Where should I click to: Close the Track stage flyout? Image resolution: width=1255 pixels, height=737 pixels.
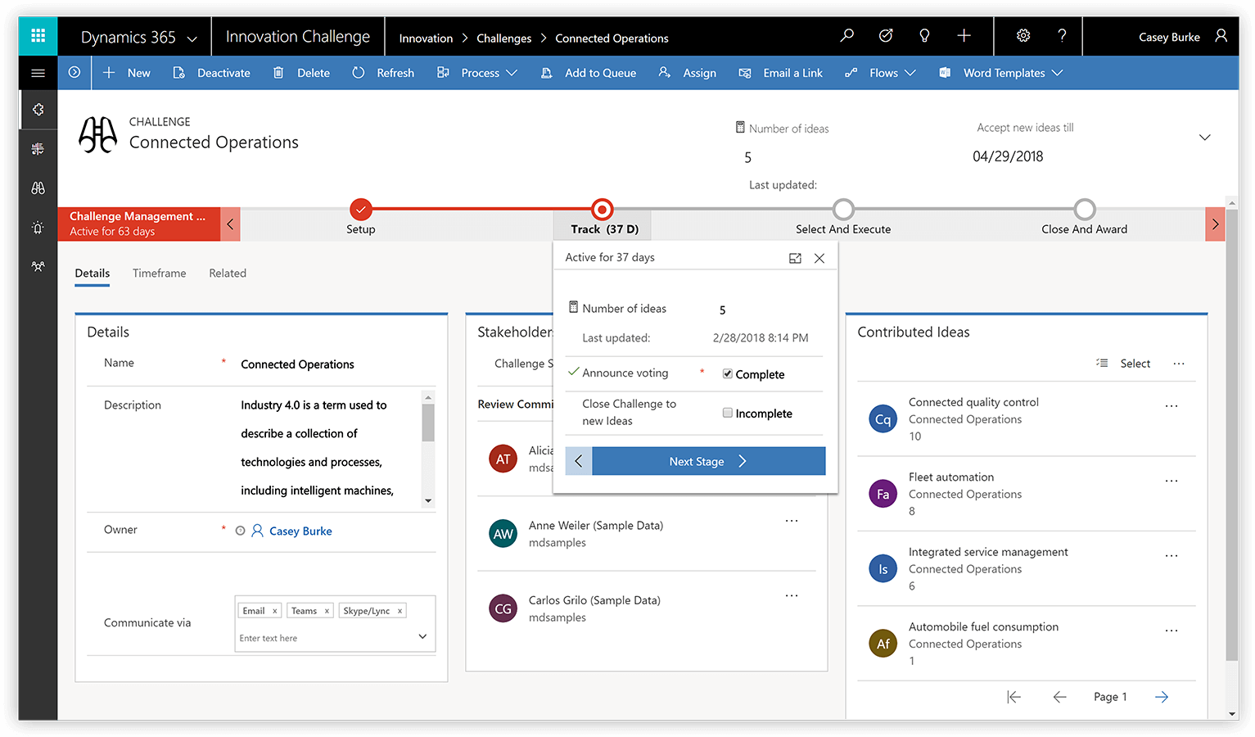pos(819,258)
